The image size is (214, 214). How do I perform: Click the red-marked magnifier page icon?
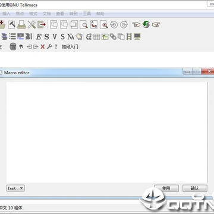pos(104,24)
